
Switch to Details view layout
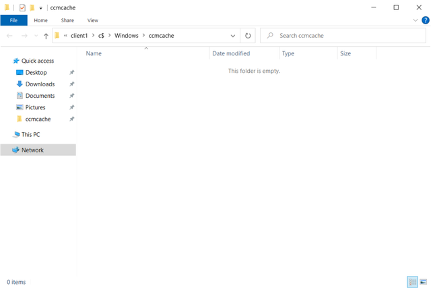coord(412,282)
